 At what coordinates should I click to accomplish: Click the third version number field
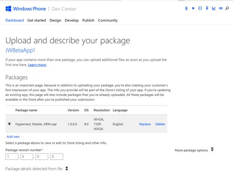(x=42, y=156)
